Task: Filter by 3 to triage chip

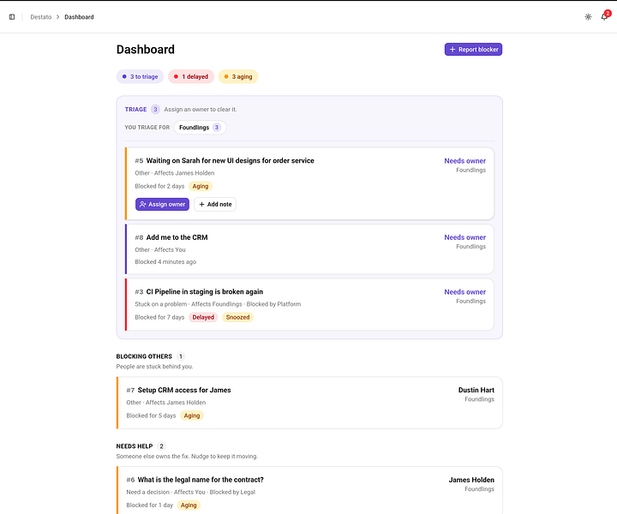Action: tap(140, 77)
